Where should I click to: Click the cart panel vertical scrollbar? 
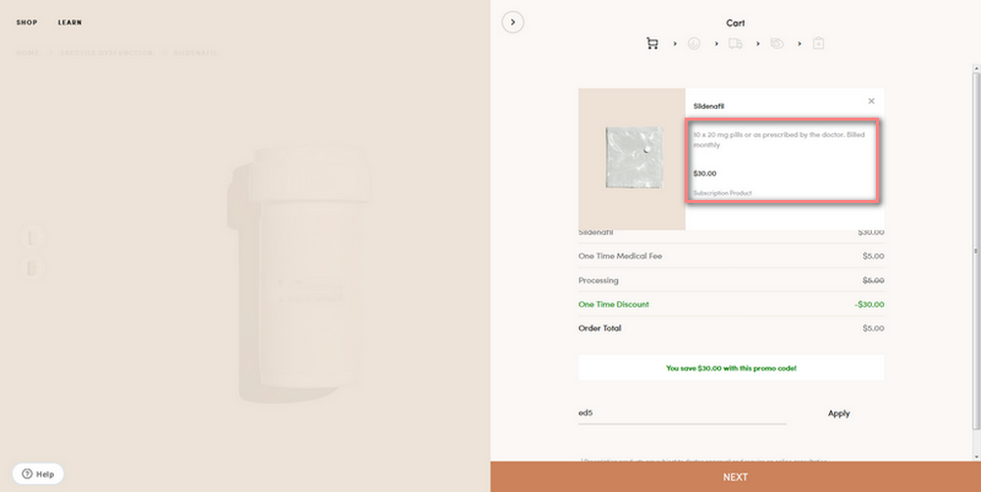click(976, 250)
